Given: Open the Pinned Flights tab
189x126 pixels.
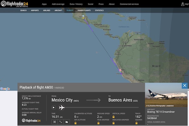Looking at the screenshot, I should coord(84,10).
